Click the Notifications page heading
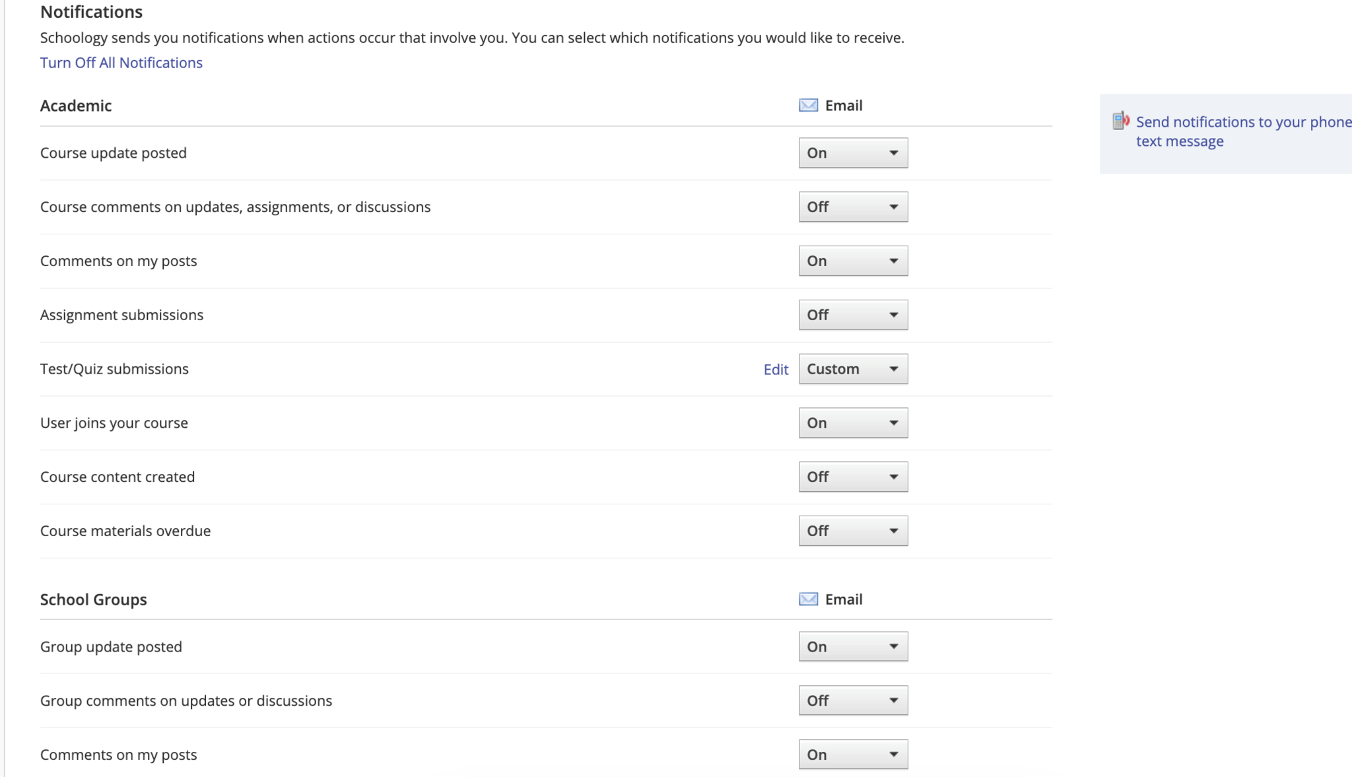 pos(92,12)
